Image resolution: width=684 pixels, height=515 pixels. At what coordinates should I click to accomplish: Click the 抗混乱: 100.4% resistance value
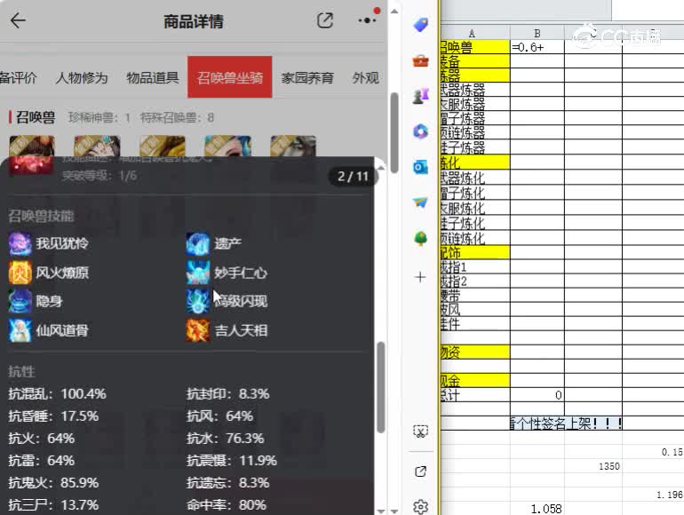click(x=57, y=393)
